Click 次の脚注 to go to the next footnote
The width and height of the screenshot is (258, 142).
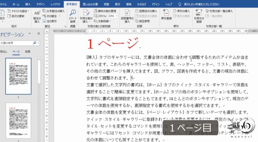50,16
